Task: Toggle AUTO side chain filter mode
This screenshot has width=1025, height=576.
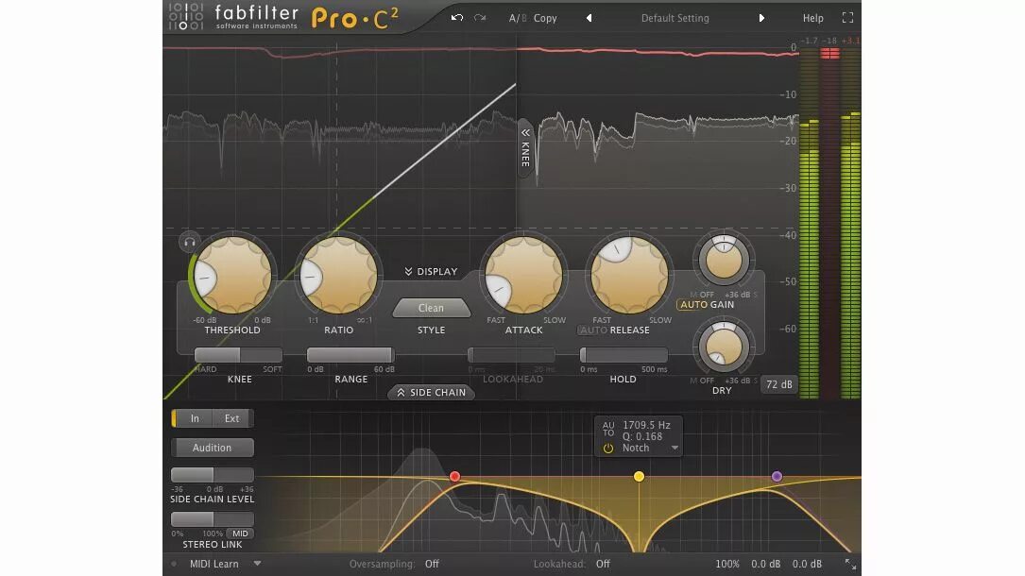Action: click(x=608, y=429)
